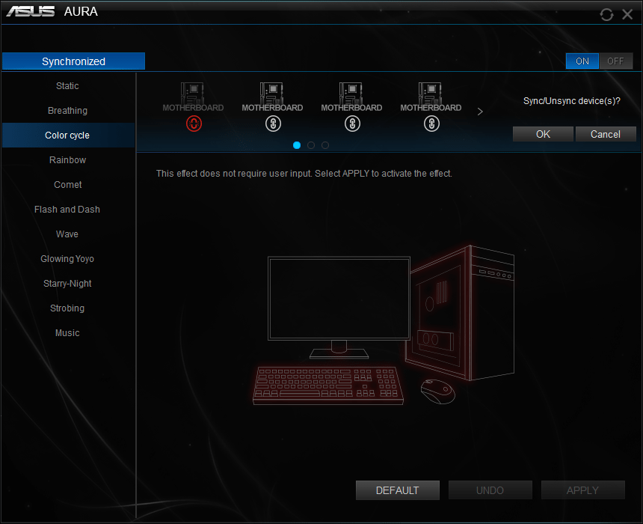Choose the Rainbow effect
The width and height of the screenshot is (643, 524).
(x=67, y=159)
